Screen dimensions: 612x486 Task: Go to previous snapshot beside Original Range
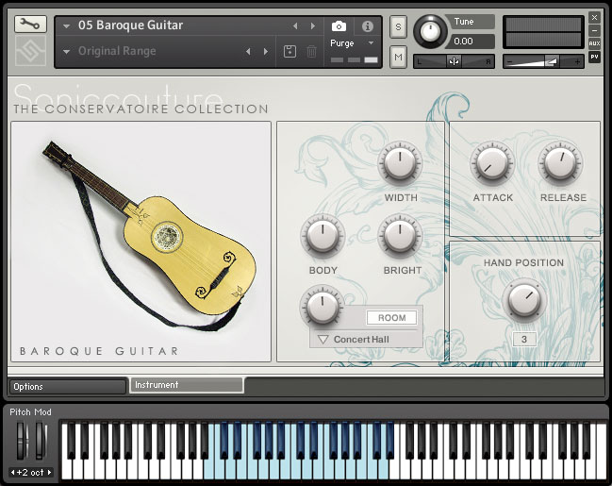pyautogui.click(x=248, y=52)
